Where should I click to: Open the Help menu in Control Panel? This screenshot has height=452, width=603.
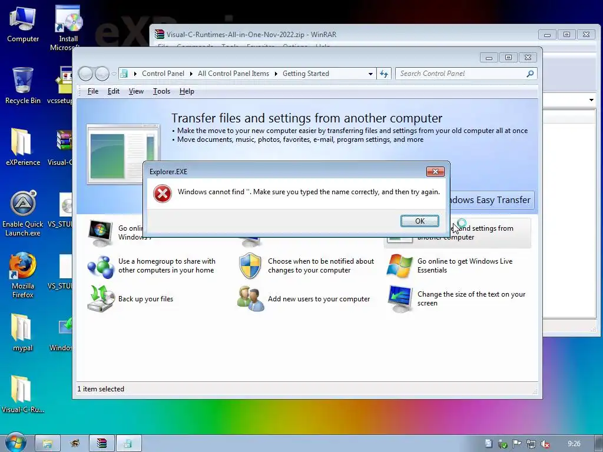coord(187,91)
